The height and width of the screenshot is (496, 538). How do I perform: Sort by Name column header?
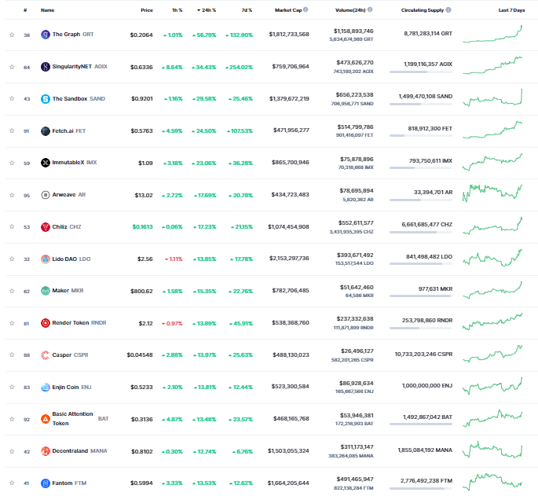[47, 10]
